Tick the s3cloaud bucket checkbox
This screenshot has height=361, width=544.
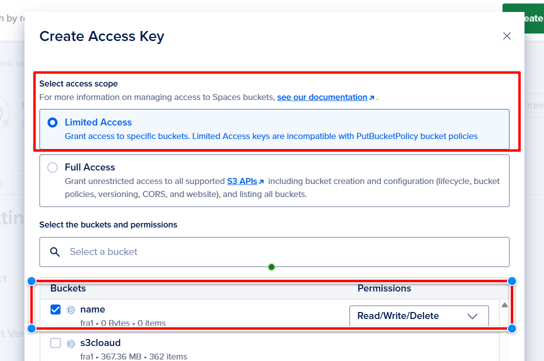pos(55,343)
